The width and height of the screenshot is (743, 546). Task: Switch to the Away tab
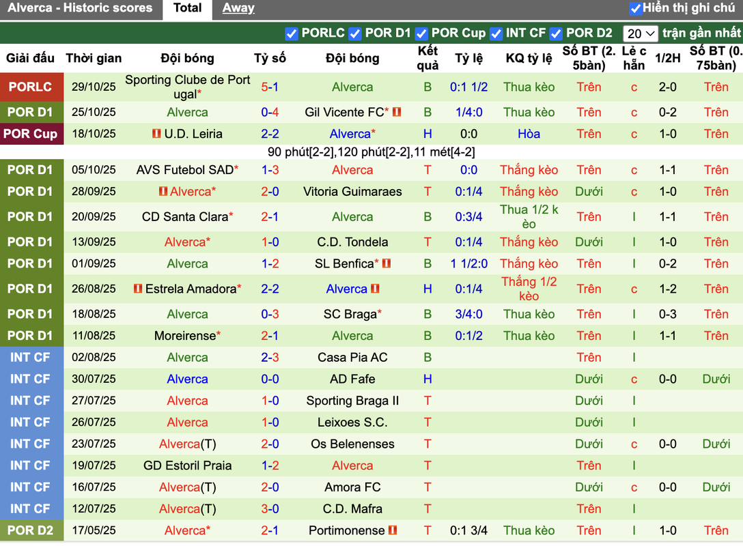pos(238,8)
